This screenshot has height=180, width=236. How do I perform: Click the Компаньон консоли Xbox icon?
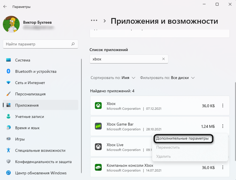pyautogui.click(x=98, y=167)
